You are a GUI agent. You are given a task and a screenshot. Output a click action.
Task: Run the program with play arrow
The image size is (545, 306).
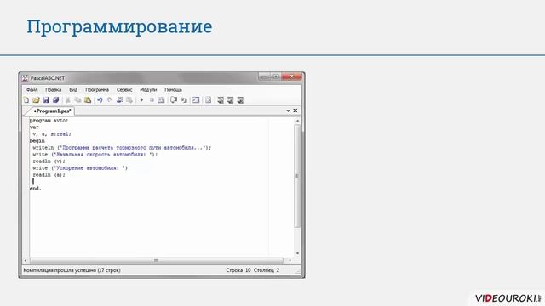(141, 100)
